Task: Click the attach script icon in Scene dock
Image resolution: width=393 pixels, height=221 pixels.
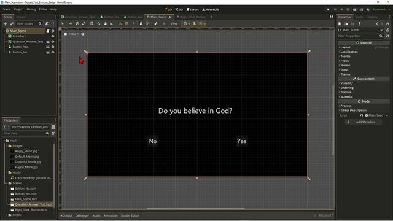Action: [x=47, y=23]
